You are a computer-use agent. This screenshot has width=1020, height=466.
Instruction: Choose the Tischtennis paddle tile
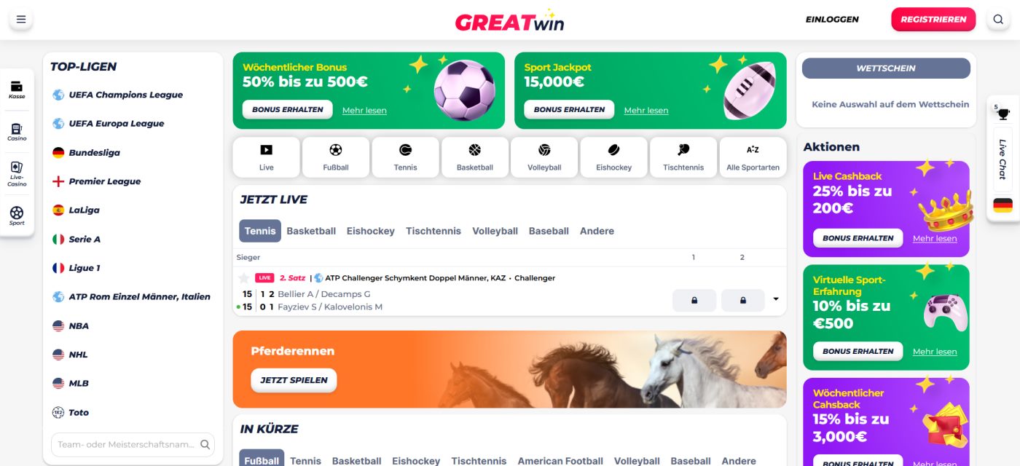pyautogui.click(x=683, y=157)
